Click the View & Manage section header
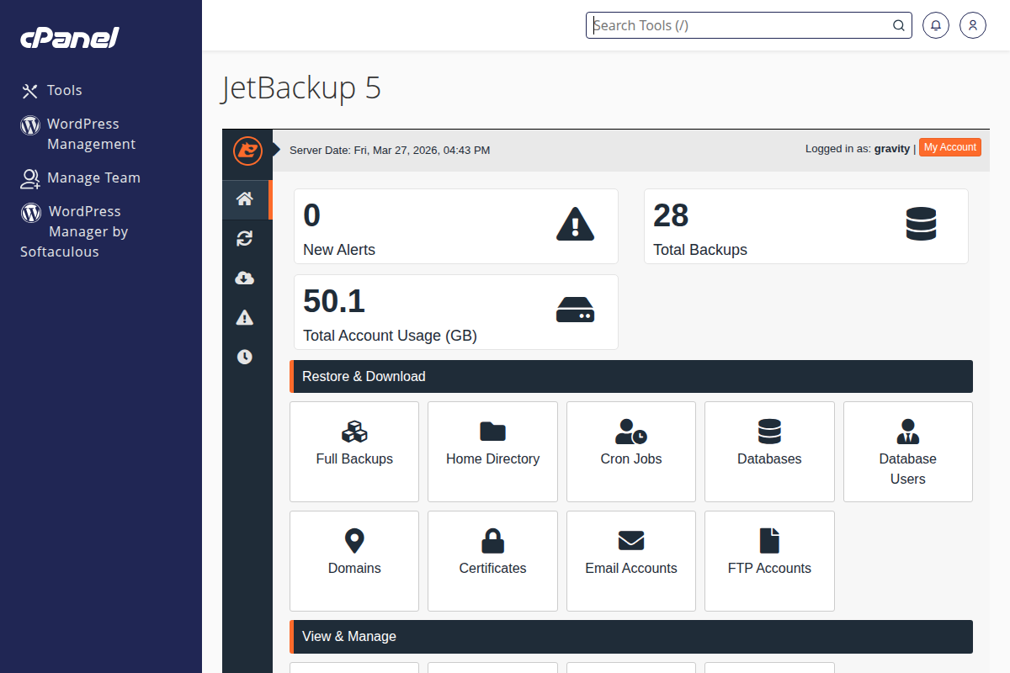The image size is (1010, 673). point(631,637)
